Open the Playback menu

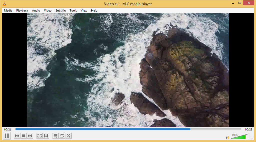click(22, 11)
